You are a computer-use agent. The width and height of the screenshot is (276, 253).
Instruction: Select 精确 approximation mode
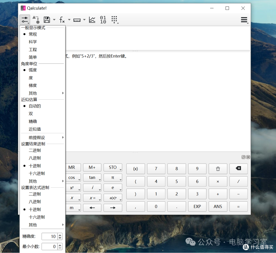point(42,122)
